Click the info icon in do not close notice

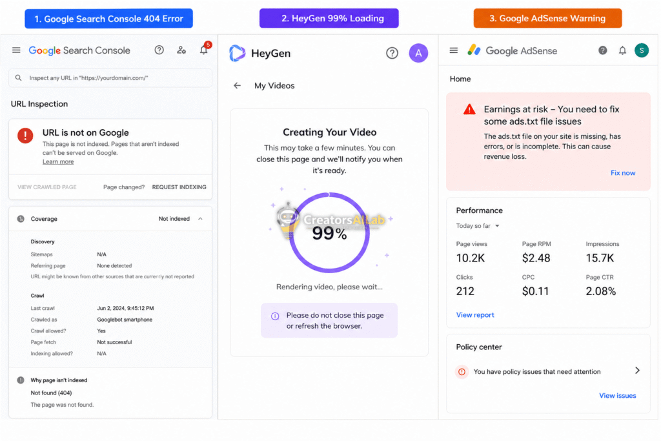click(x=275, y=316)
